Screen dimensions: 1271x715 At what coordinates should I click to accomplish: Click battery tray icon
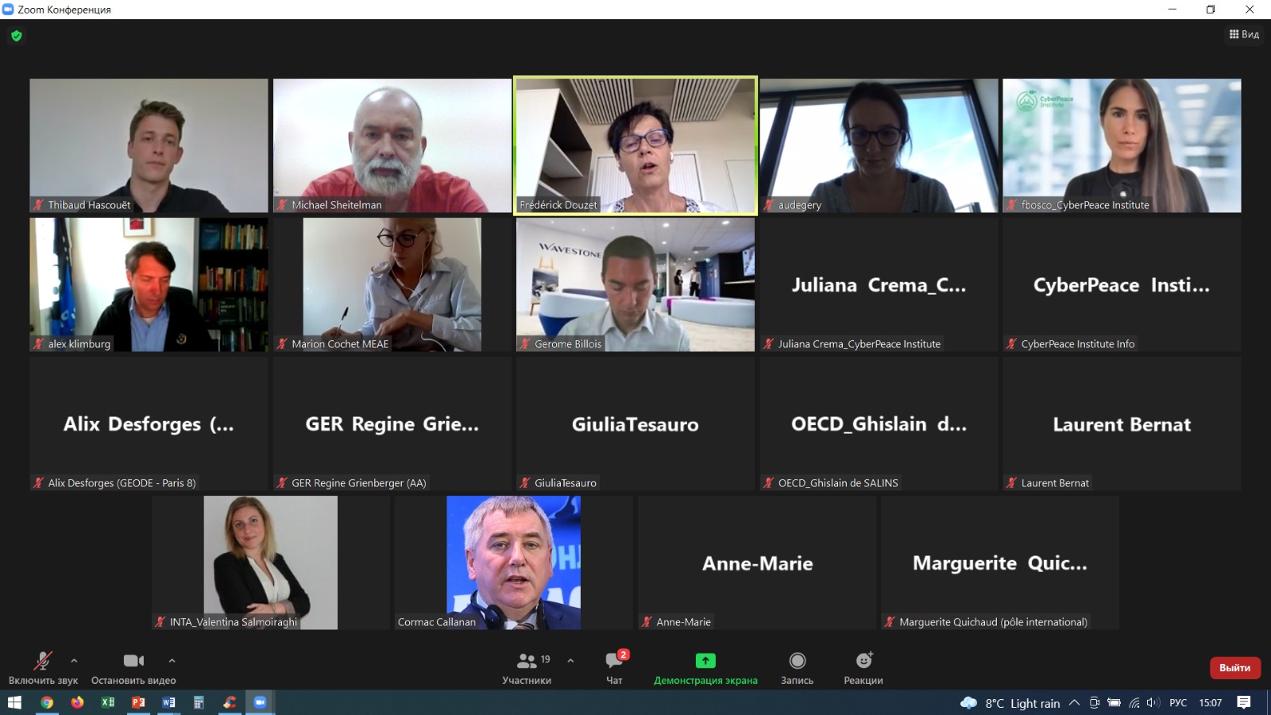1114,702
